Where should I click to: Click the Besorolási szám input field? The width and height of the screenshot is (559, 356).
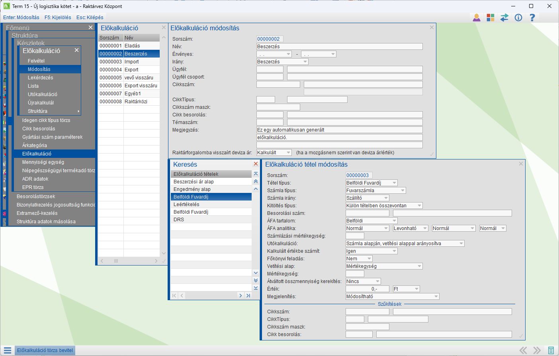pos(367,213)
